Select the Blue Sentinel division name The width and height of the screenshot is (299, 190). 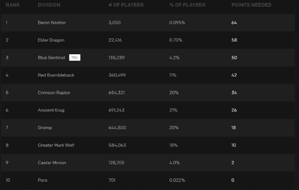tap(51, 58)
